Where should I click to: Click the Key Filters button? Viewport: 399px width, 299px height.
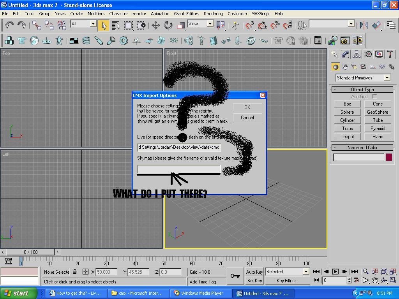pos(288,281)
